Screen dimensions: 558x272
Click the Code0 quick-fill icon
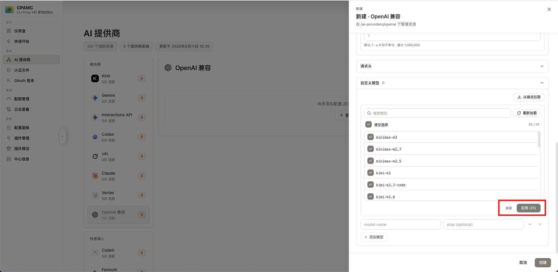point(95,253)
